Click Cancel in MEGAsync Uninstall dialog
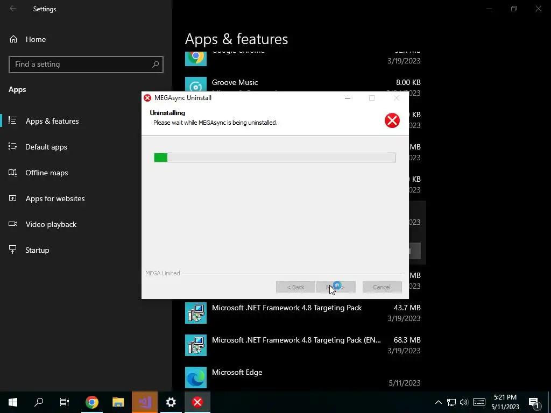The width and height of the screenshot is (551, 413). [382, 287]
